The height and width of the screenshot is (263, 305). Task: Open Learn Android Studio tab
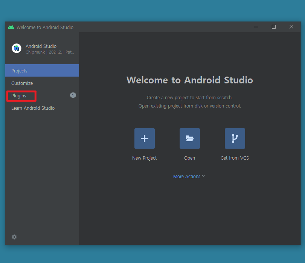42,108
